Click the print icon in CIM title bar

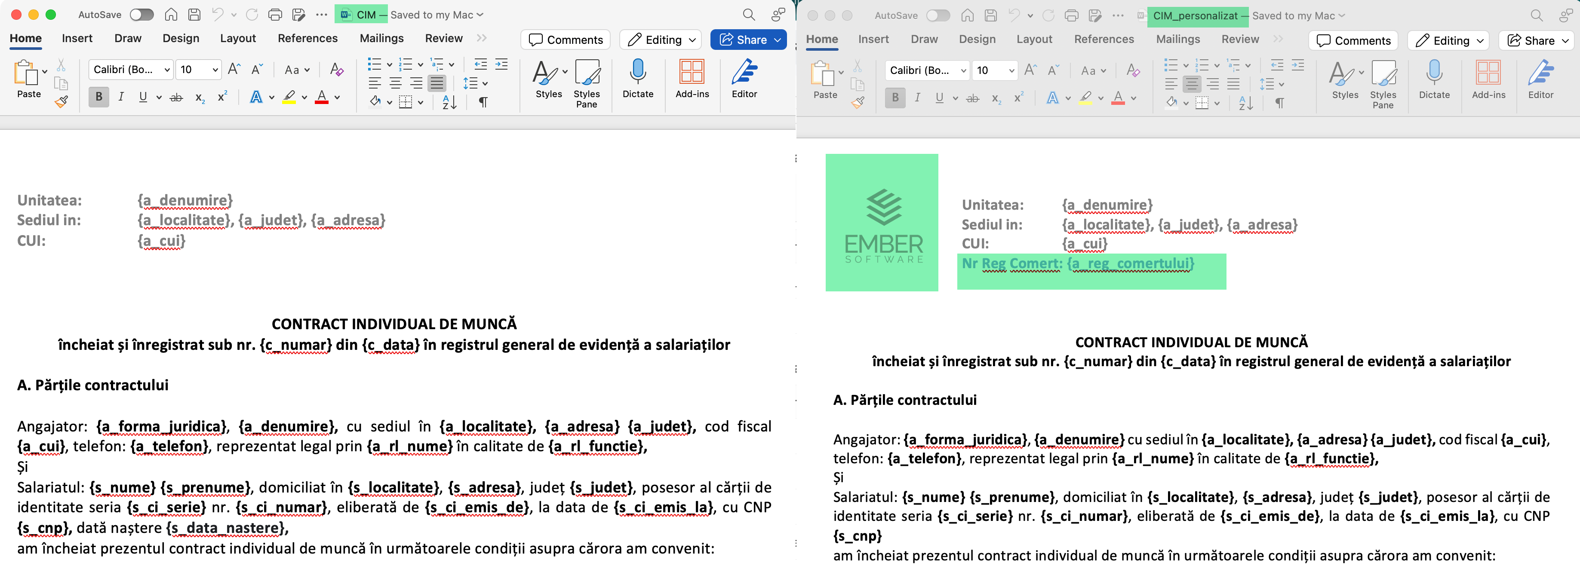[275, 15]
